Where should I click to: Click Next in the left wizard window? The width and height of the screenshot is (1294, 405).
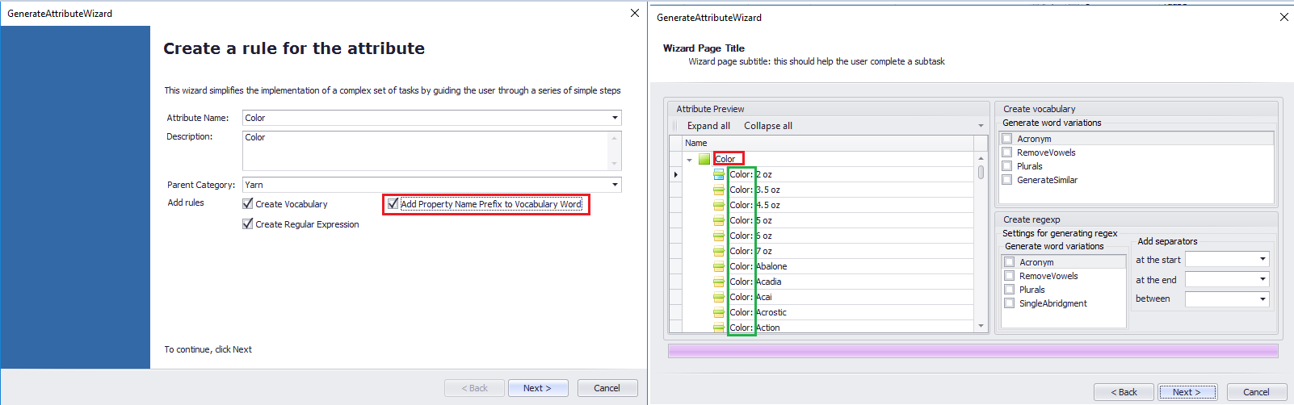click(538, 388)
